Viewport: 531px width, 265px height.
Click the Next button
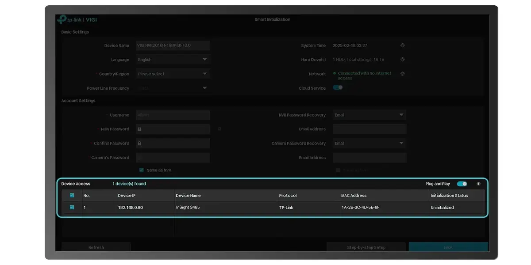[448, 247]
